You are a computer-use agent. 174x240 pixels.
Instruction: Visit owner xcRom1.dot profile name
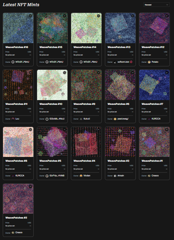click(x=123, y=62)
